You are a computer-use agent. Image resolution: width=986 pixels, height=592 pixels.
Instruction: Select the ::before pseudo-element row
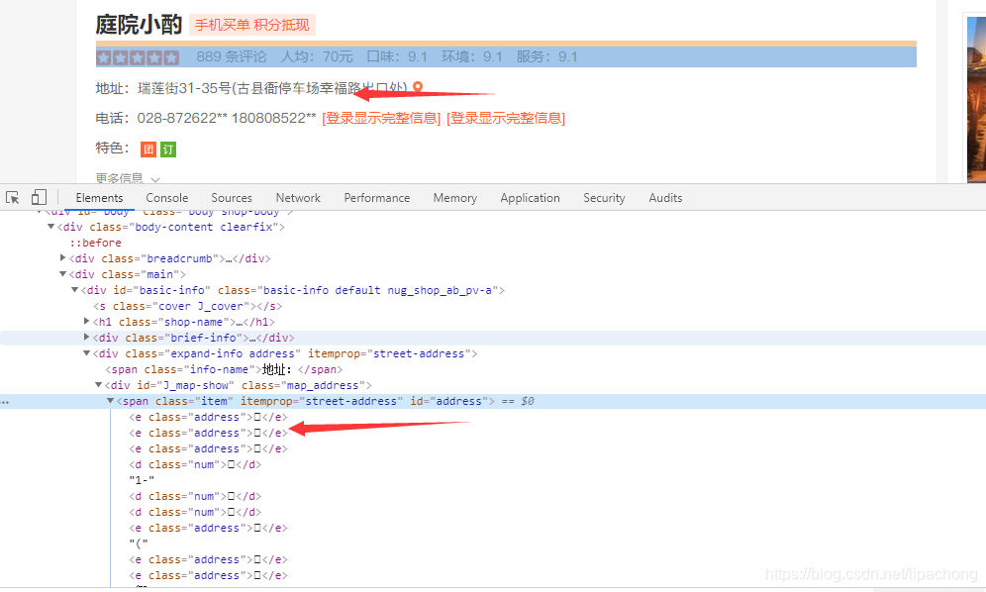[x=96, y=243]
